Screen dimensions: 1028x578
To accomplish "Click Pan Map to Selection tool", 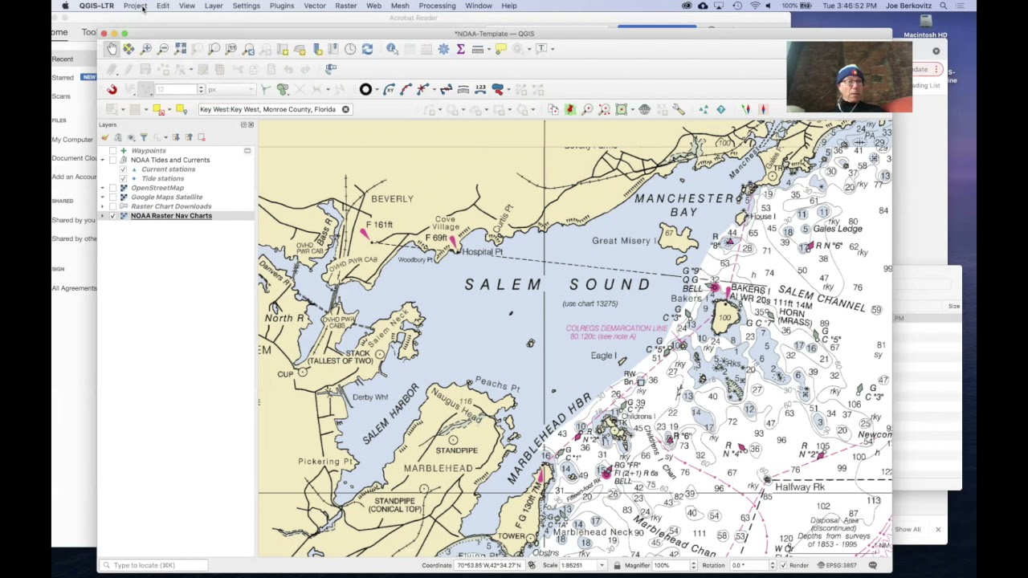I will (x=128, y=49).
